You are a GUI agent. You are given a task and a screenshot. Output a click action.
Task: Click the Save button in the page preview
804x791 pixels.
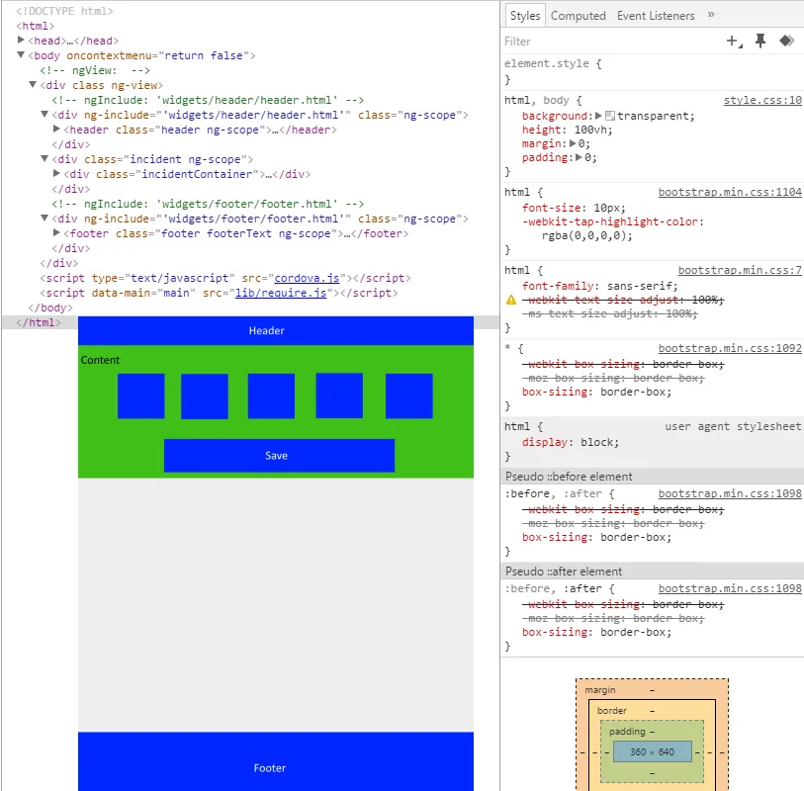pyautogui.click(x=279, y=455)
